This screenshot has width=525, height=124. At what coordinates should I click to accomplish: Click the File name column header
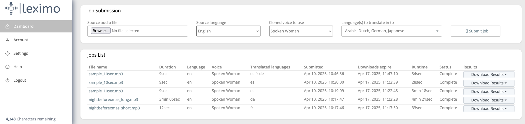98,67
